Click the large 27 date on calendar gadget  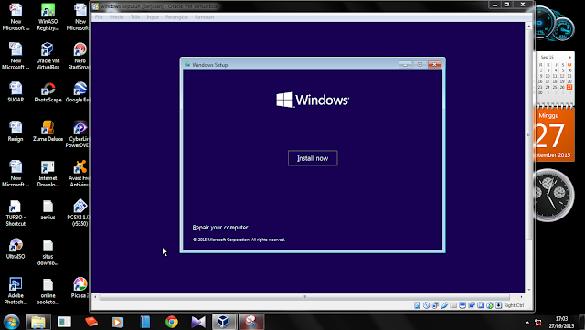click(550, 136)
